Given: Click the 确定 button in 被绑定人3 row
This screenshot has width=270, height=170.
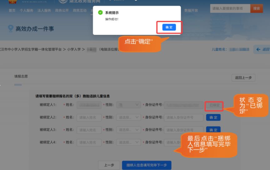Looking at the screenshot, I should [x=213, y=130].
